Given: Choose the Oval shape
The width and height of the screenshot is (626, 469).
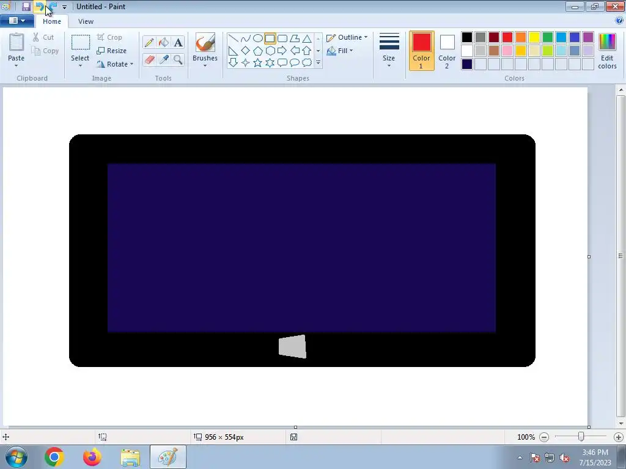Looking at the screenshot, I should tap(258, 38).
